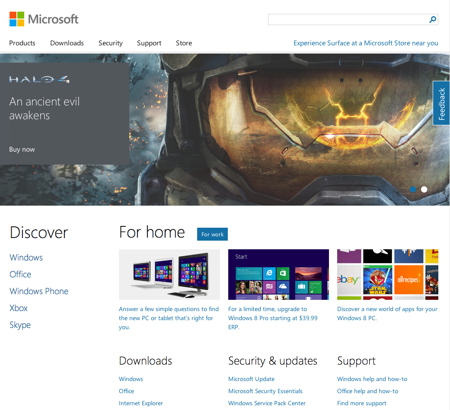450x410 pixels.
Task: Click the Windows 8 Start screen thumbnail
Action: point(278,275)
